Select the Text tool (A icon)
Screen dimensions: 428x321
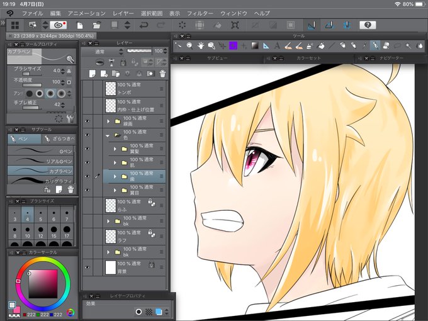click(277, 45)
